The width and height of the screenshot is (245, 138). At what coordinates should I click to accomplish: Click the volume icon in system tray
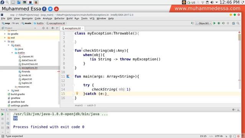coord(212,2)
